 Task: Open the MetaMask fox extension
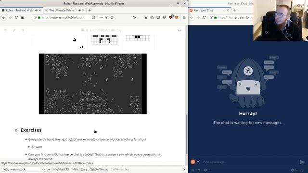pyautogui.click(x=177, y=17)
